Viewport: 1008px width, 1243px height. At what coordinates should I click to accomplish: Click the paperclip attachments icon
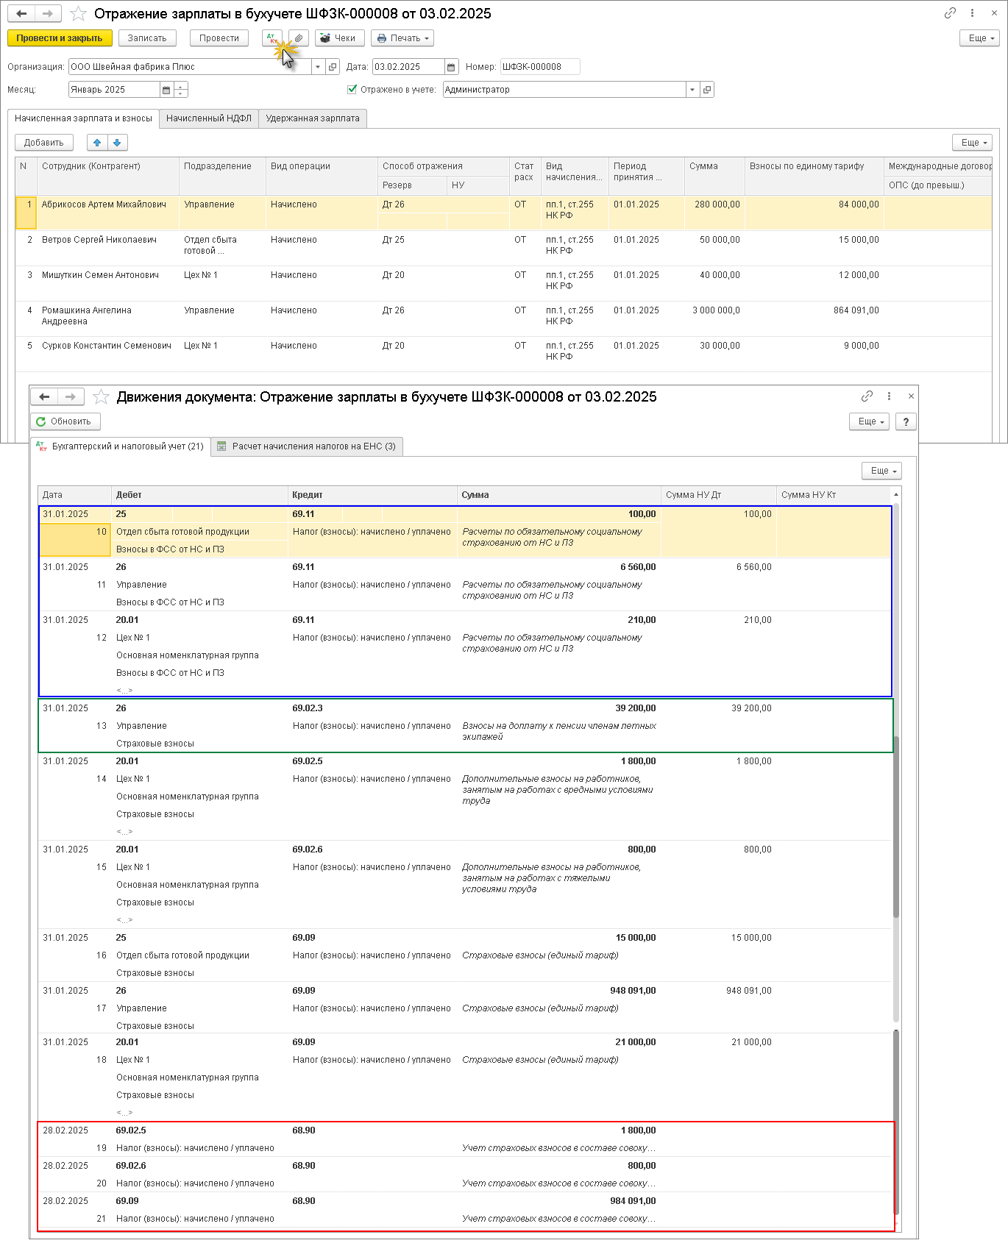299,38
